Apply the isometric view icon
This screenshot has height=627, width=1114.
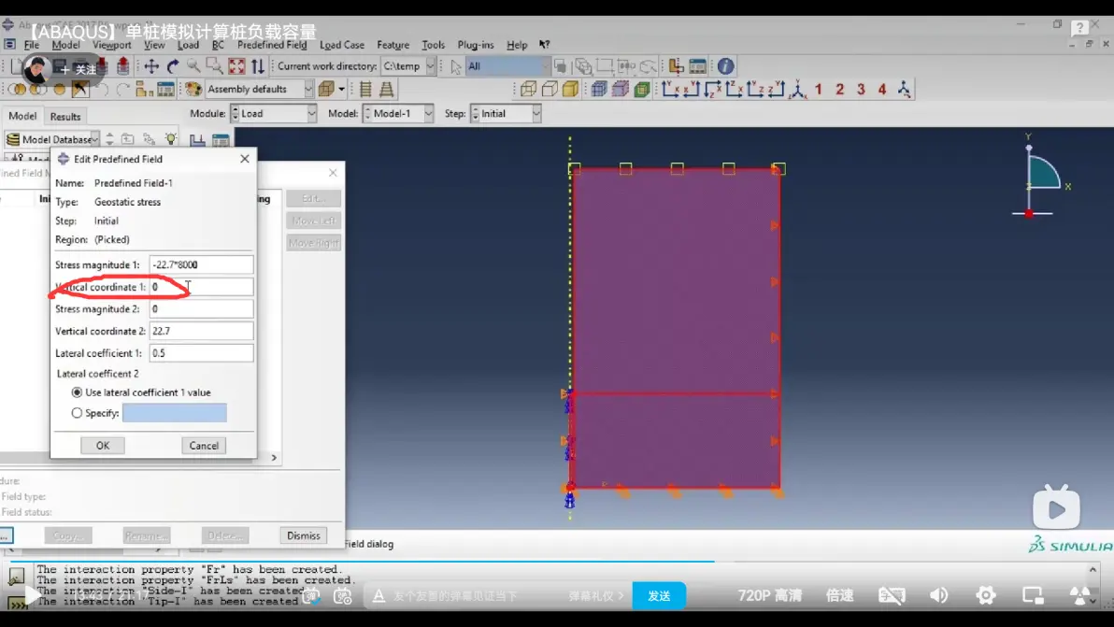click(x=797, y=89)
